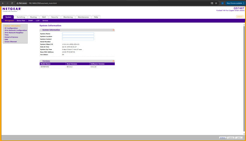The image size is (246, 141).
Task: Open IP Configuration in sidebar
Action: [x=11, y=28]
